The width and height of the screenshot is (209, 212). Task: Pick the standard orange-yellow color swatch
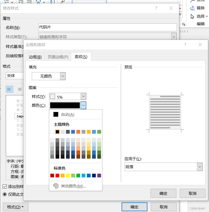63,176
